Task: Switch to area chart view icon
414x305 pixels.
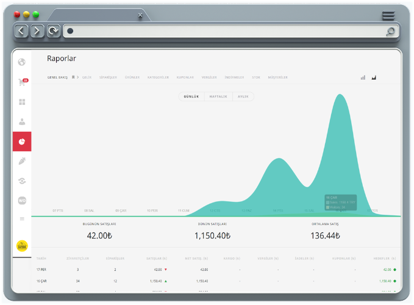Action: coord(374,77)
